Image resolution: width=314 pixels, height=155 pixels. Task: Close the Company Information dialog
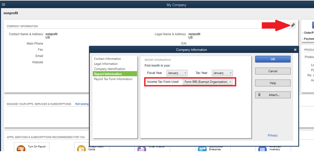295,50
